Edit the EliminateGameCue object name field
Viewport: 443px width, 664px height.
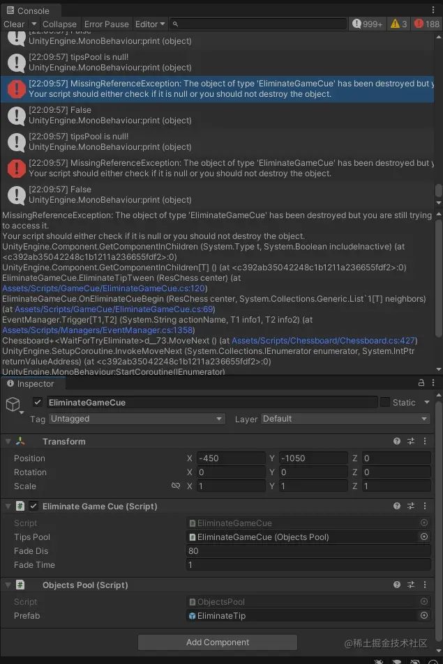click(211, 402)
